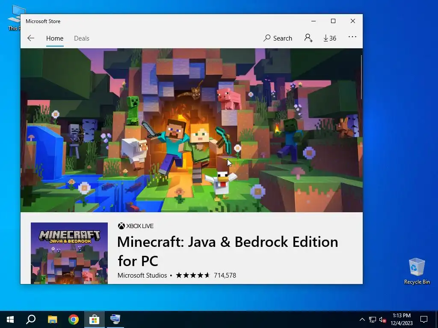
Task: Maximize the Microsoft Store window
Action: (333, 21)
